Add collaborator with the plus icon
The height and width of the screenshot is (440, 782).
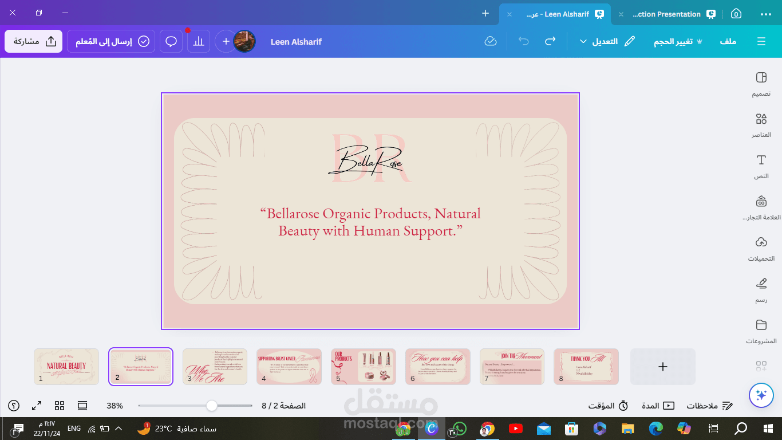coord(226,41)
